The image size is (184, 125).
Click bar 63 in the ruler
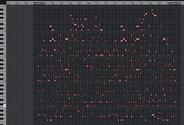[62, 3]
